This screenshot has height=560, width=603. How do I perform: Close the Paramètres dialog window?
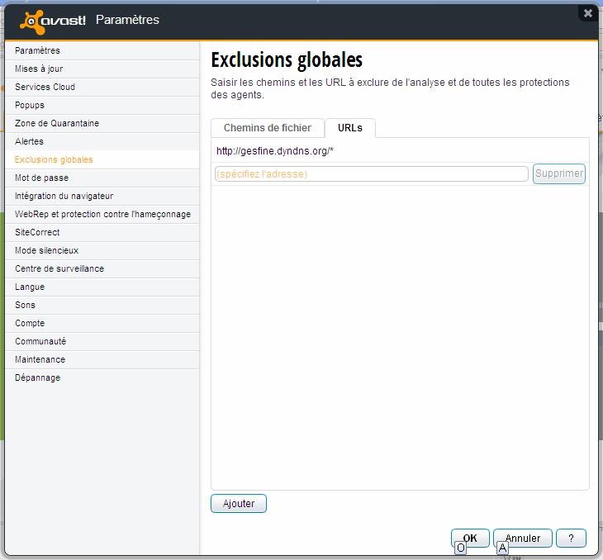[587, 13]
